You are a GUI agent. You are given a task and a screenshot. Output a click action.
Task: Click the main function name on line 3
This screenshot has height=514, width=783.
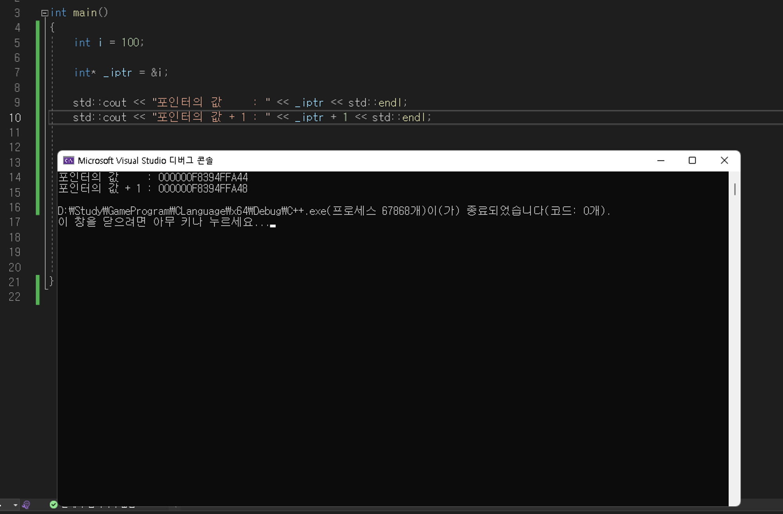coord(85,13)
